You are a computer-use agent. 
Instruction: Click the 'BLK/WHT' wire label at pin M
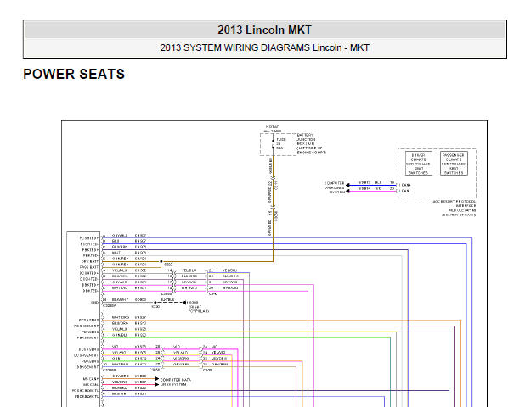pos(120,299)
